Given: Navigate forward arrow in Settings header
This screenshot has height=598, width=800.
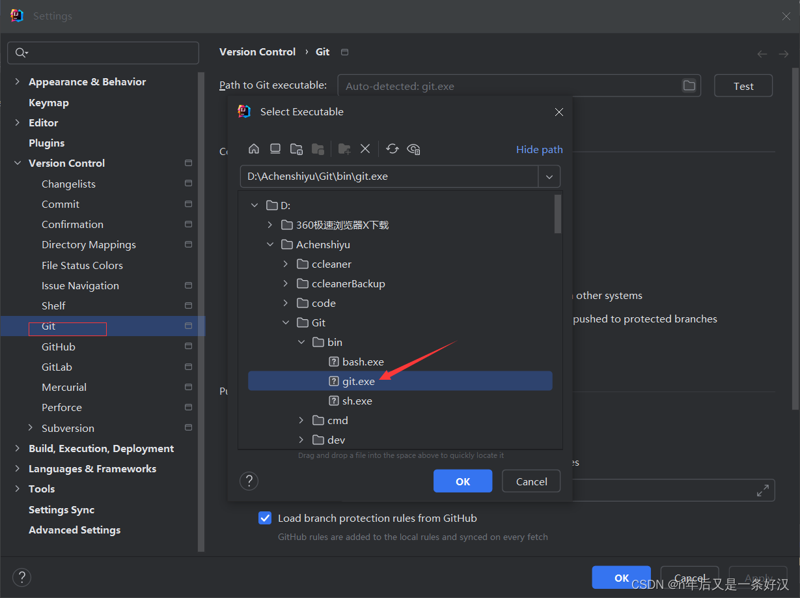Looking at the screenshot, I should tap(783, 54).
